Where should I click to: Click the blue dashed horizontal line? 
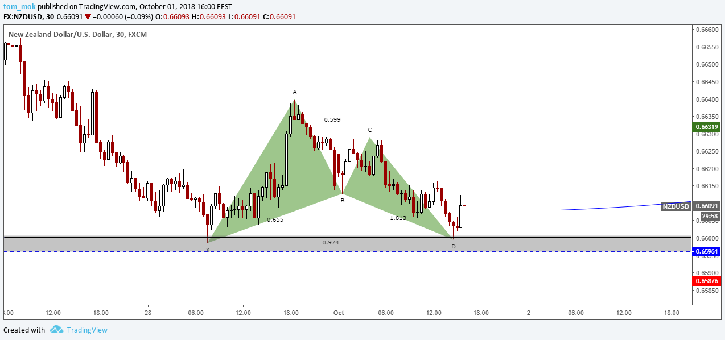pyautogui.click(x=347, y=251)
